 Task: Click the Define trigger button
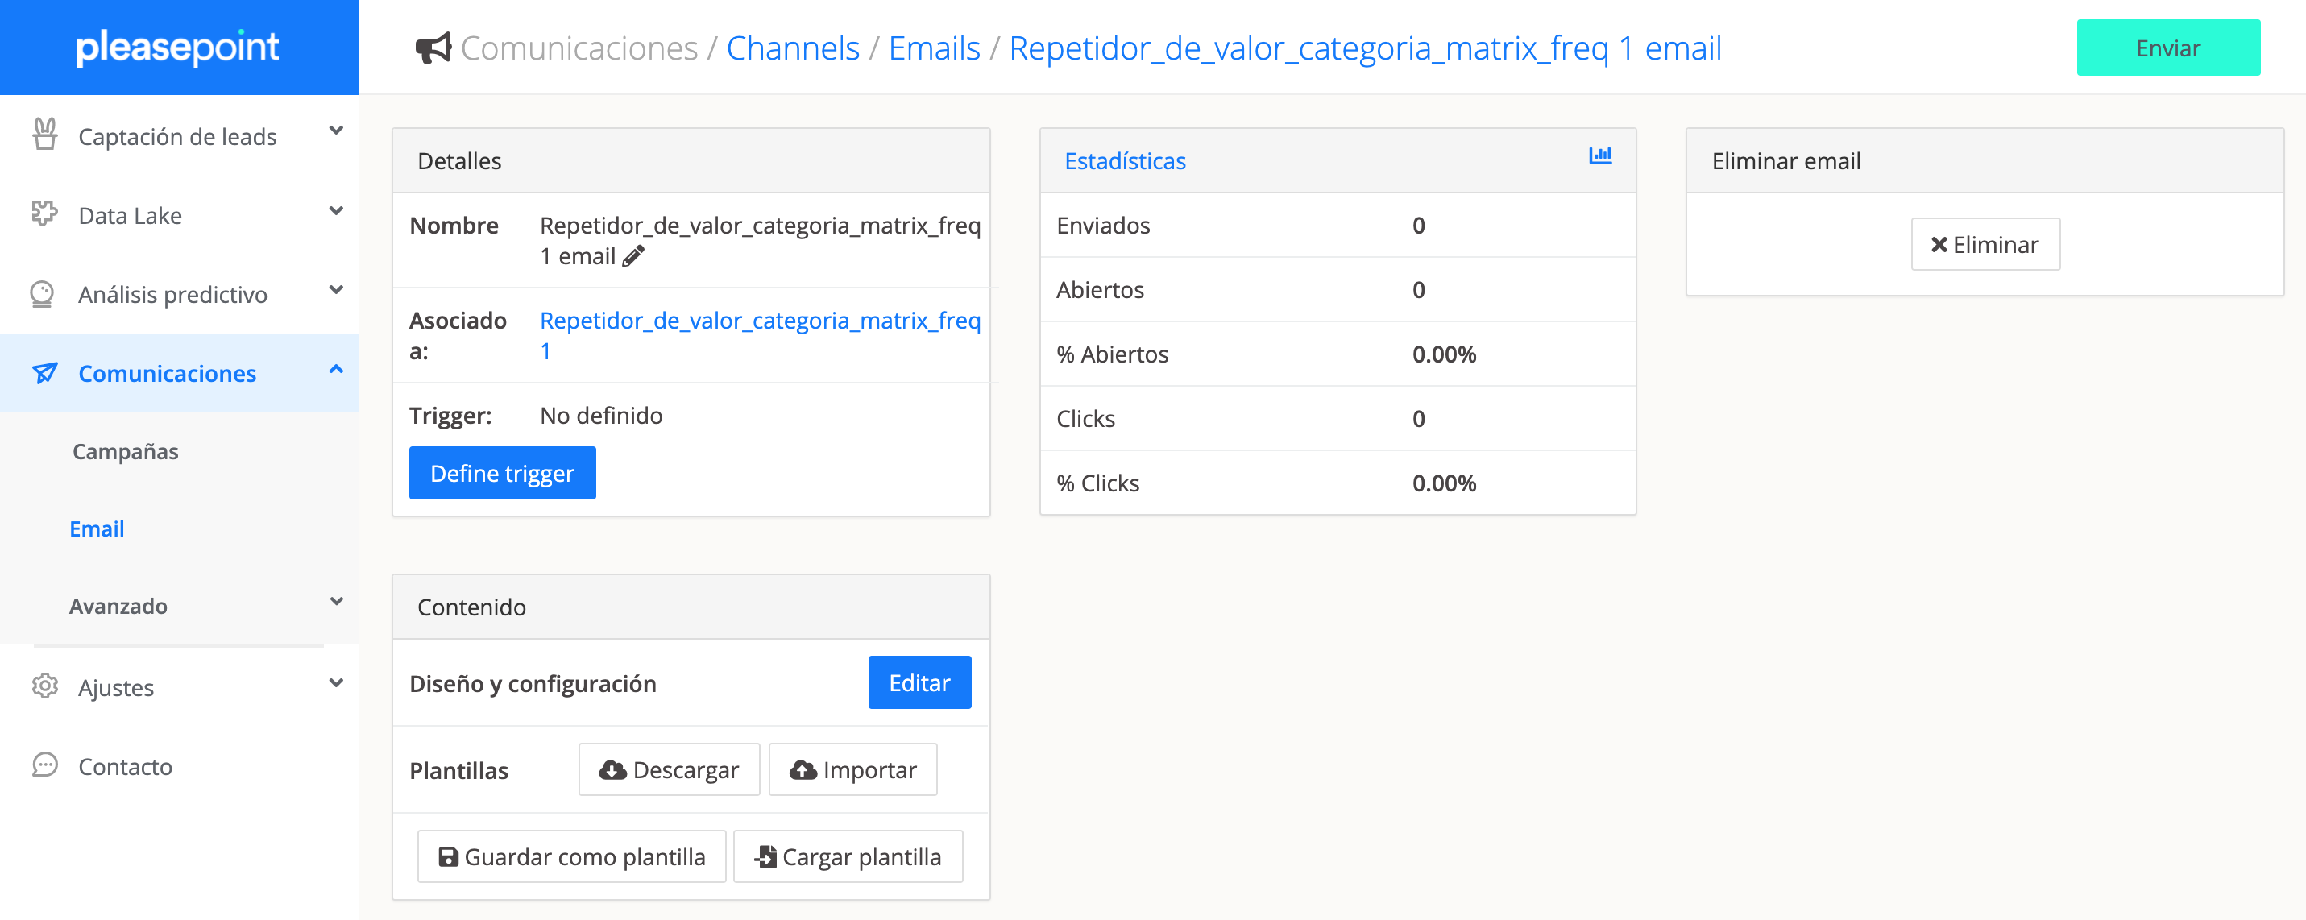tap(501, 473)
